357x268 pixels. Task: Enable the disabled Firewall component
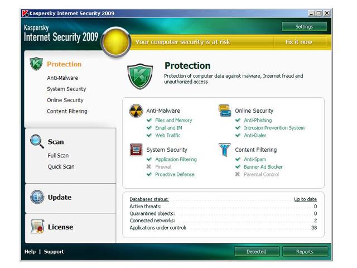pos(163,167)
